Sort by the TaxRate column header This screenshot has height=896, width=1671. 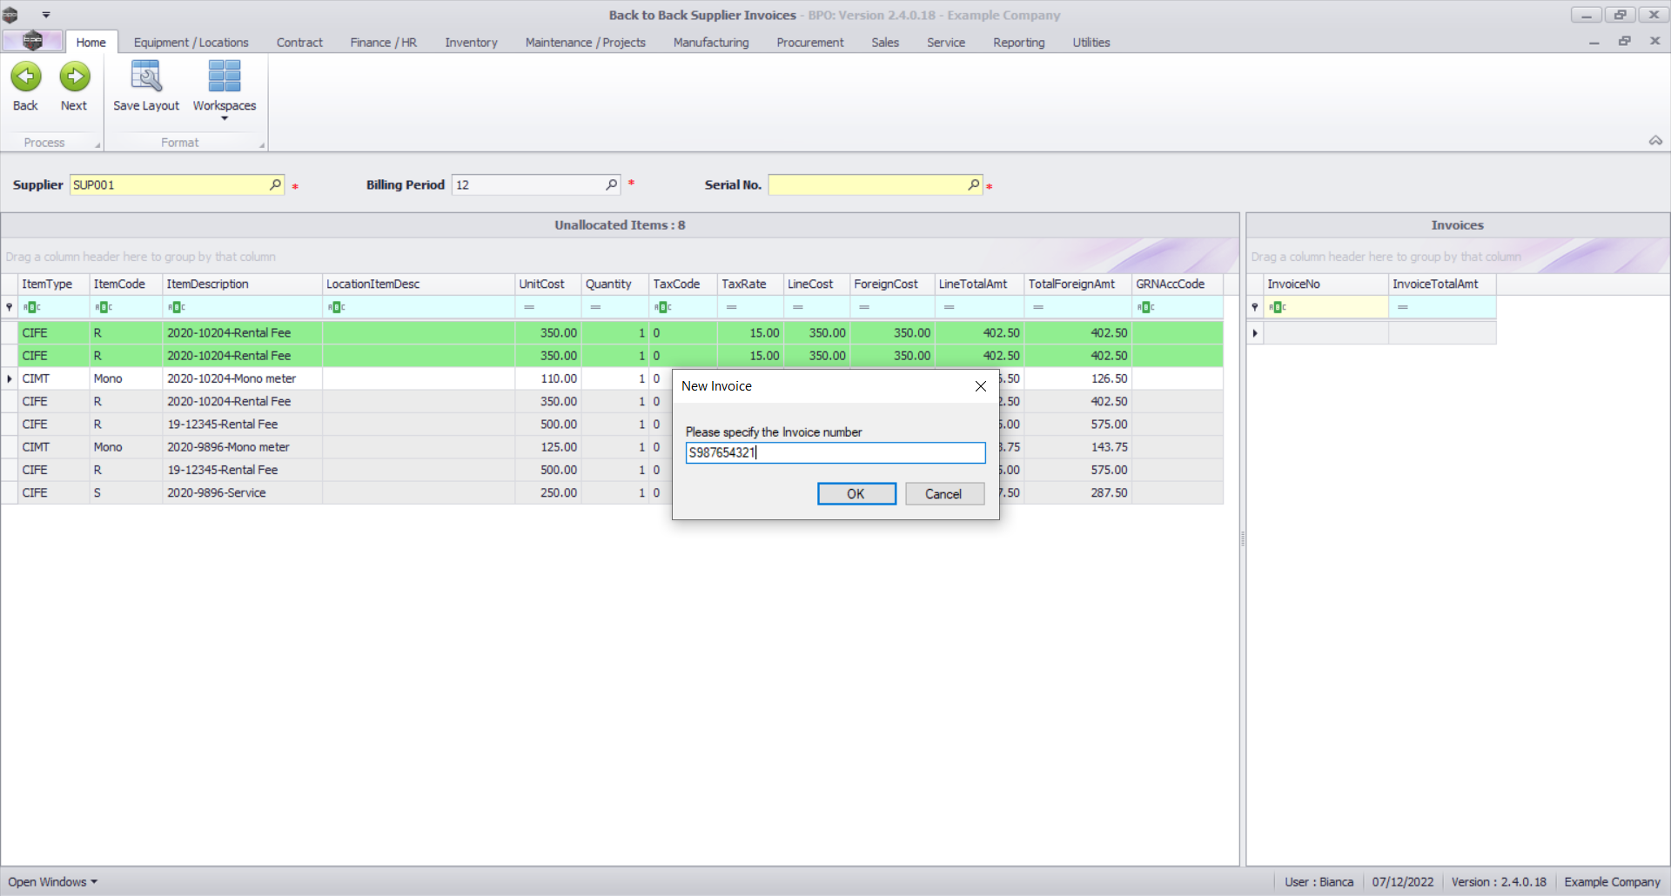pyautogui.click(x=750, y=284)
